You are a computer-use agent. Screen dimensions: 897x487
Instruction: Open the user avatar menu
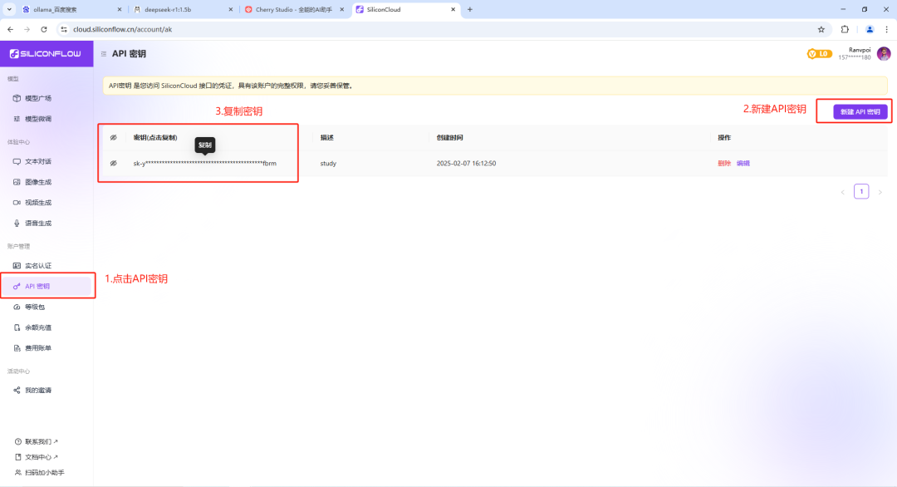(x=884, y=54)
